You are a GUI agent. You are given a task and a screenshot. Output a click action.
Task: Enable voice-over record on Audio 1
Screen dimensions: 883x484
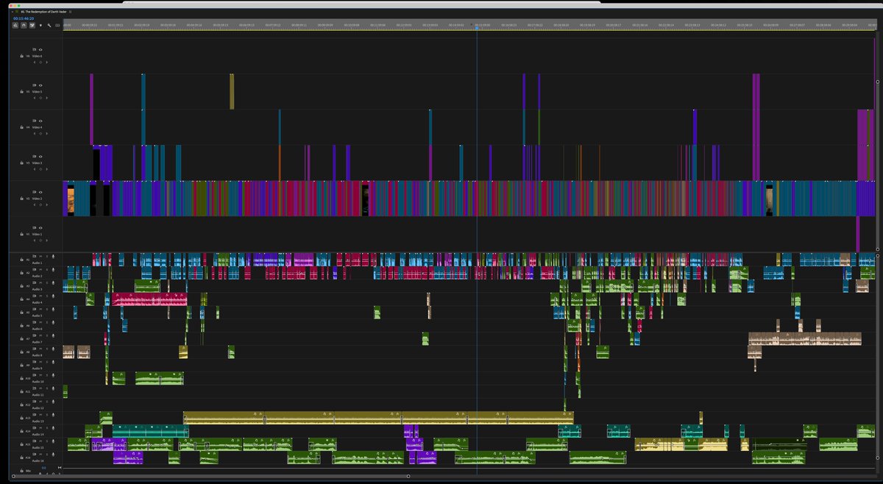(x=53, y=256)
